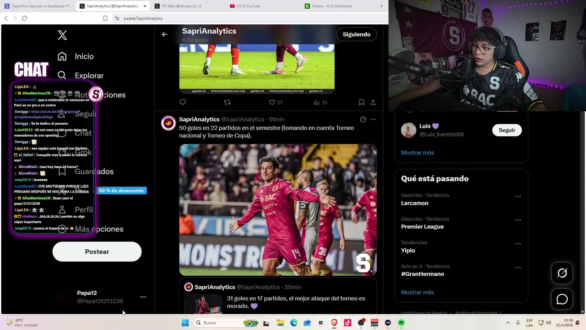
Task: Open the weather widget showing 20°C
Action: coord(22,323)
